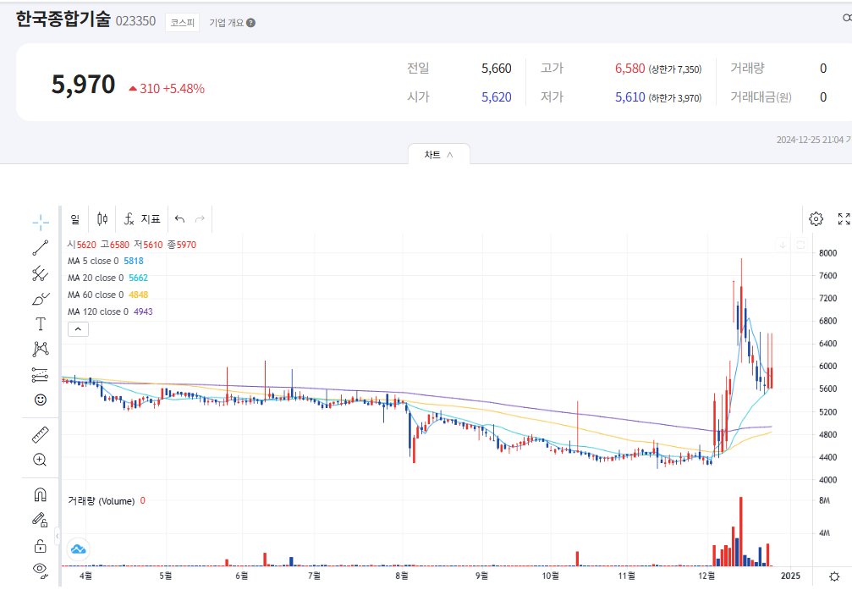The height and width of the screenshot is (590, 852).
Task: Click the 12월 time axis label
Action: click(x=706, y=576)
